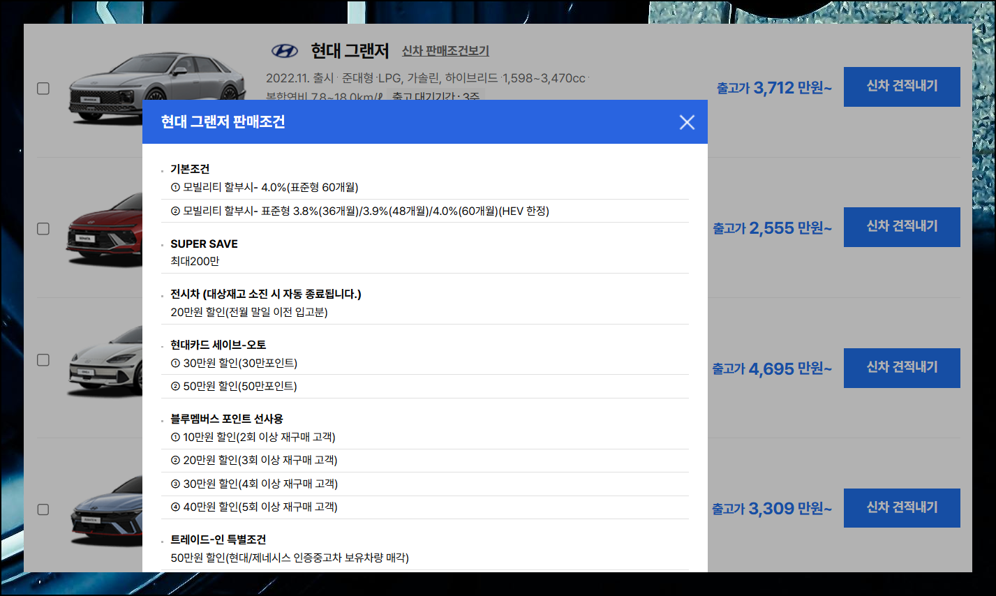Click the 전시차 heading
Image resolution: width=996 pixels, height=596 pixels.
[x=266, y=294]
